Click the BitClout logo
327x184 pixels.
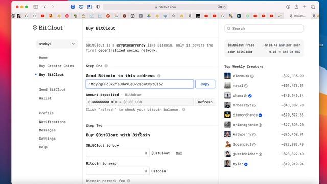[48, 28]
